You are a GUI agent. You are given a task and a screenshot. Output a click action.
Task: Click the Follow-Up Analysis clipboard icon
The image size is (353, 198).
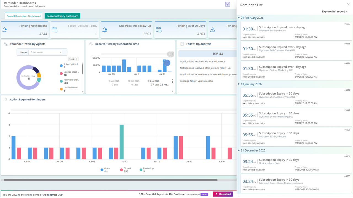[182, 44]
